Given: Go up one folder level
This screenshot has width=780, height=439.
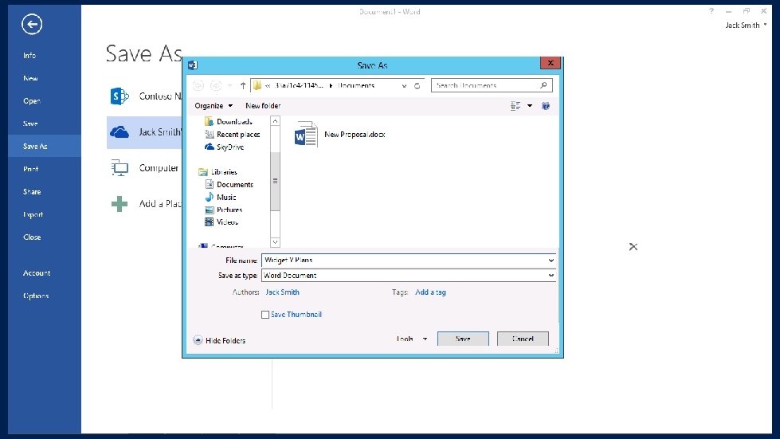Looking at the screenshot, I should pyautogui.click(x=243, y=85).
